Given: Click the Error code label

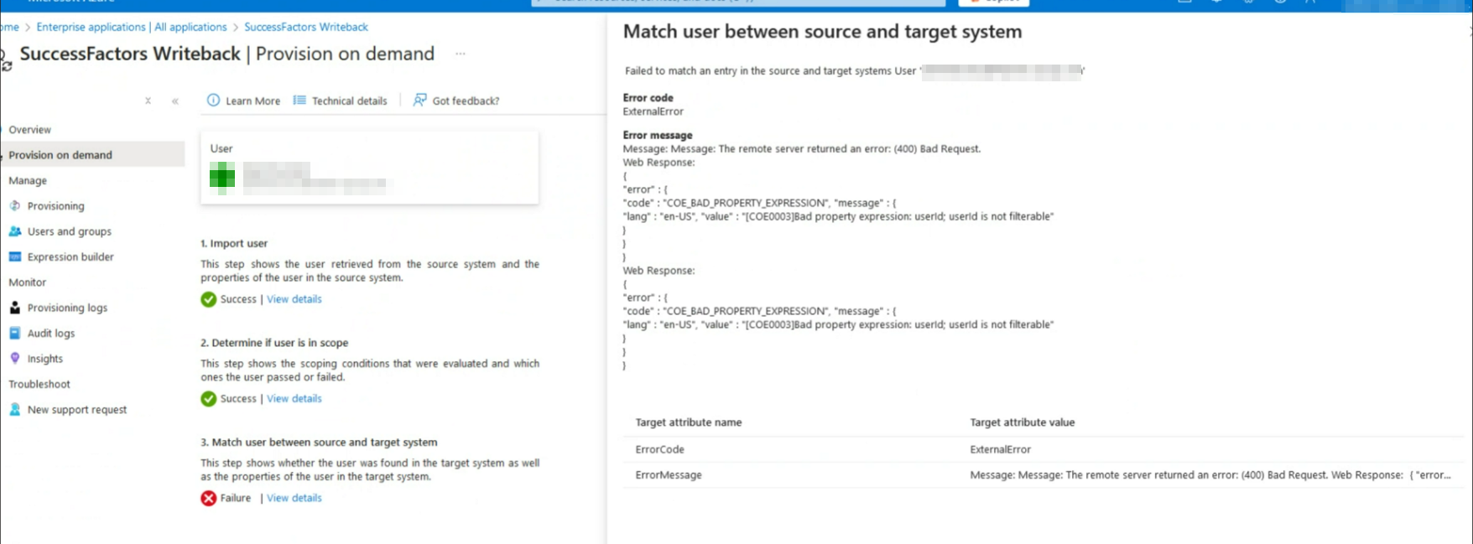Looking at the screenshot, I should click(x=648, y=98).
